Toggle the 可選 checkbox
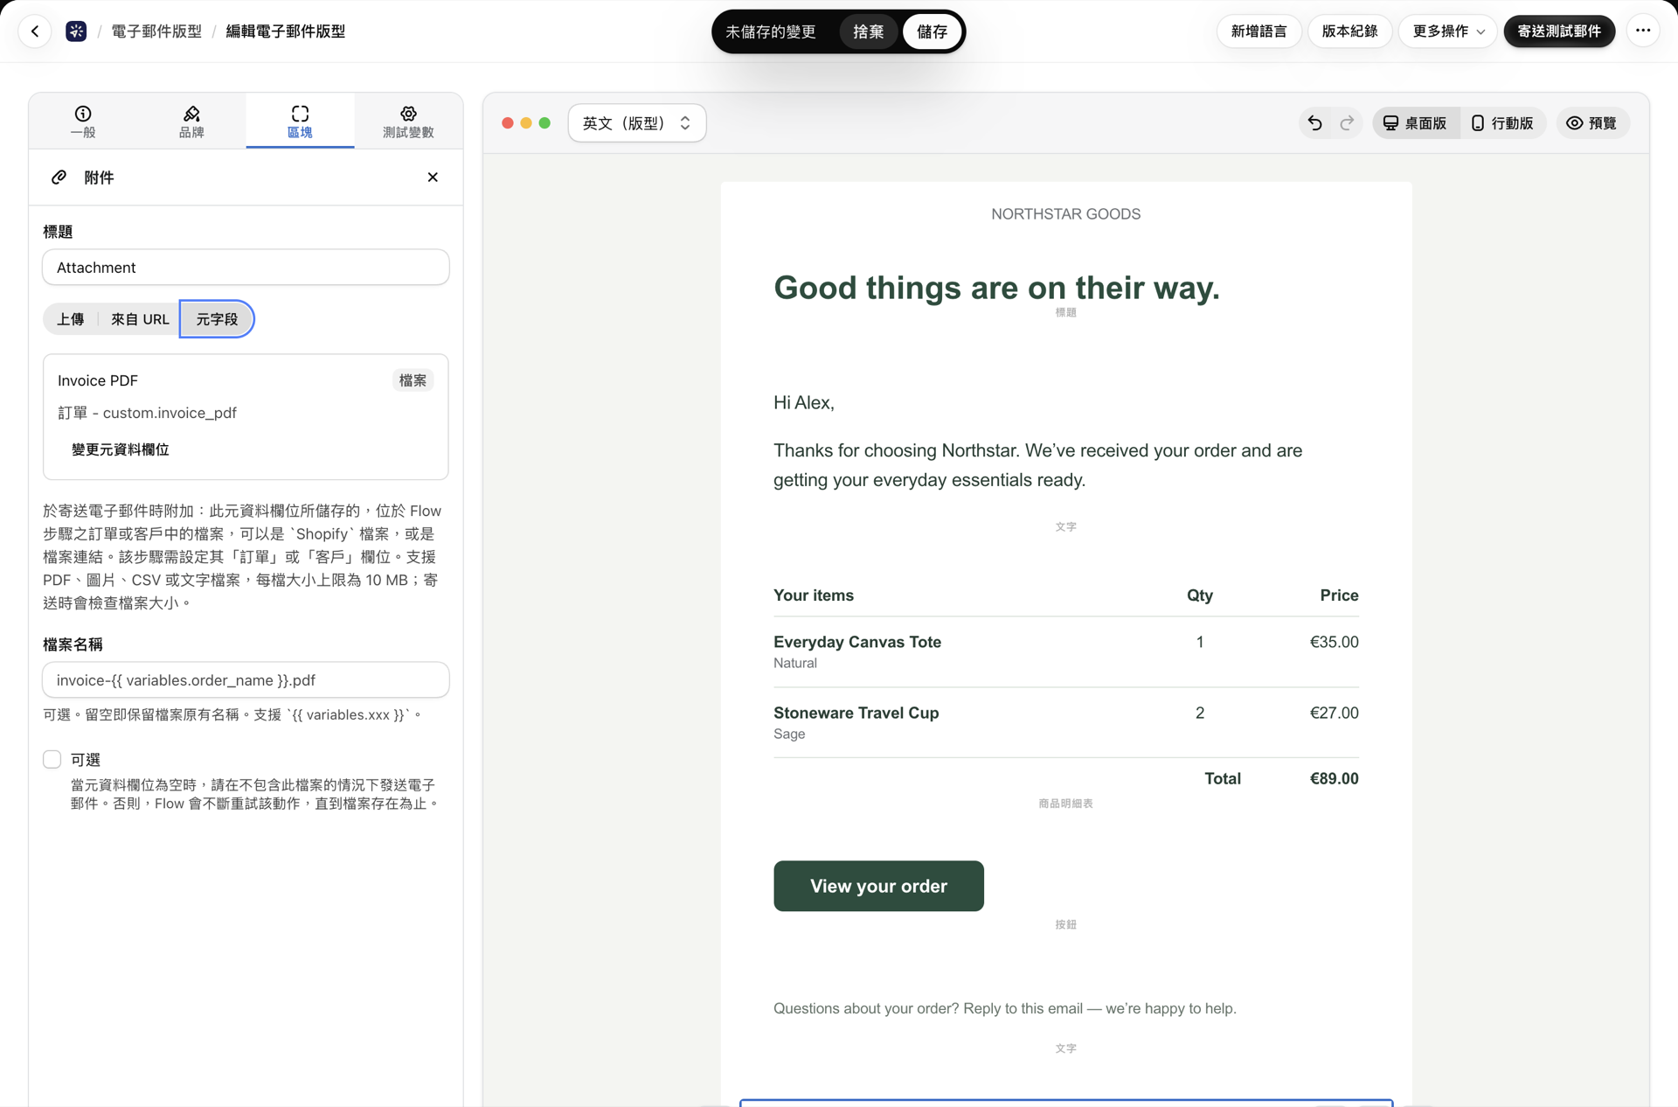The height and width of the screenshot is (1107, 1678). (x=52, y=760)
